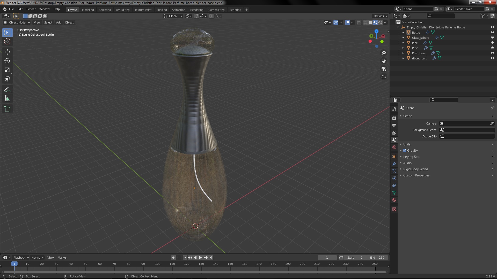Activate the Scale tool

[x=7, y=70]
